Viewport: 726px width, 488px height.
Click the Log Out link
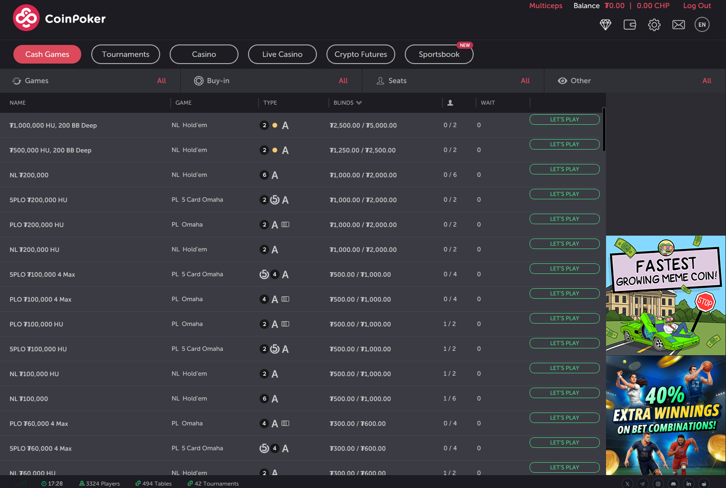[x=697, y=6]
